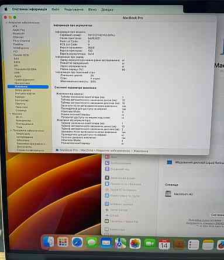Click Живлення in the bottom path bar
Screen dimensions: 224x260
coord(141,151)
